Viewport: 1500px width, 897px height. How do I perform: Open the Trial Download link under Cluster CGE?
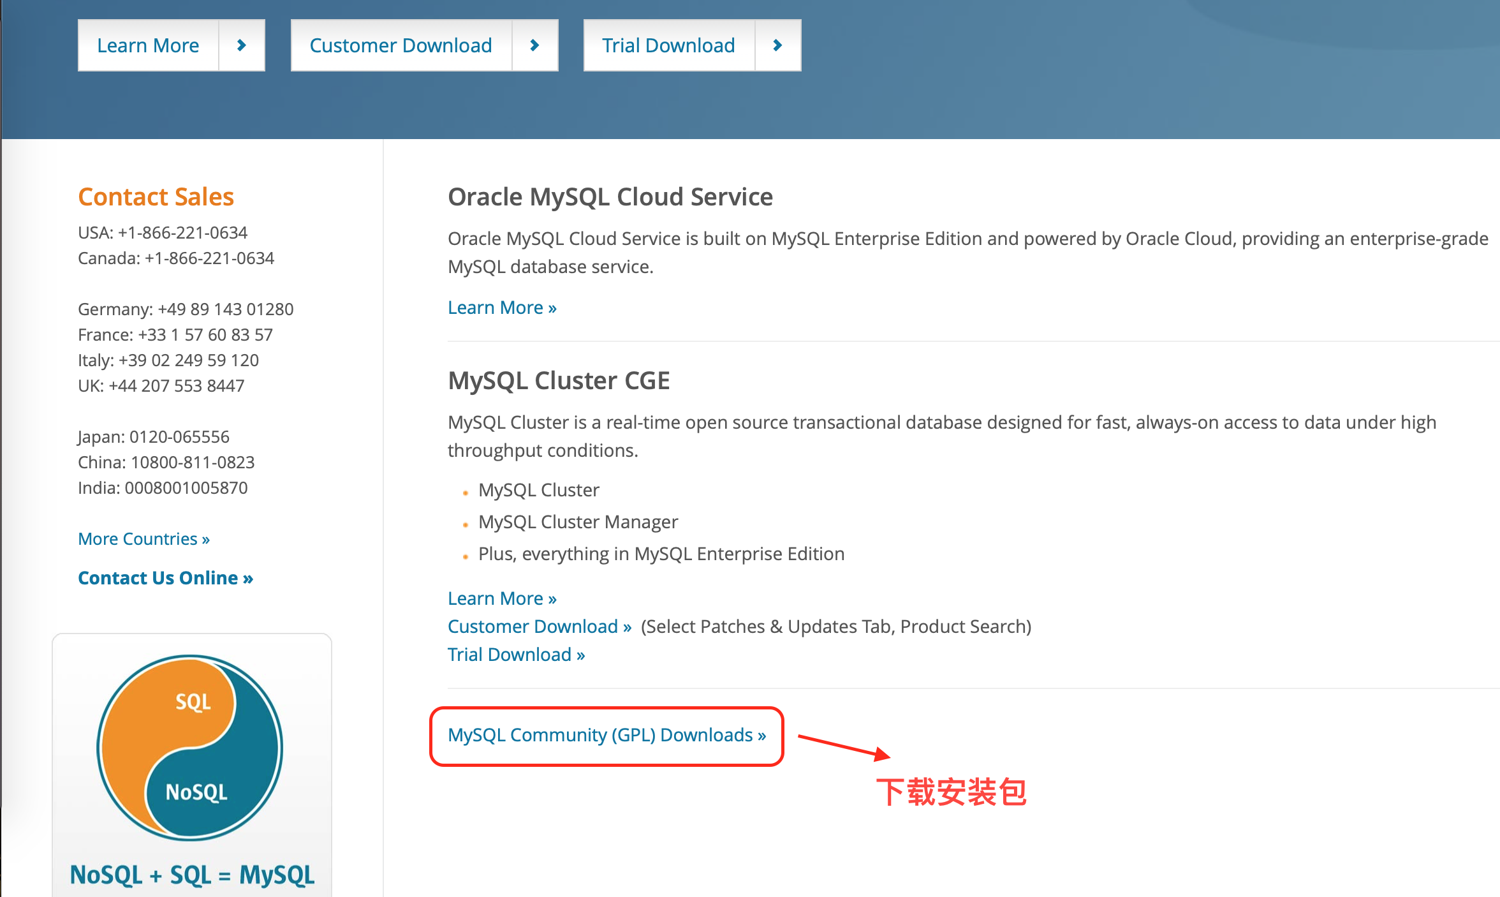point(516,655)
